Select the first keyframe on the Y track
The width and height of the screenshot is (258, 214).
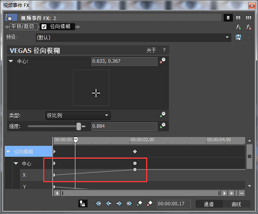54,187
